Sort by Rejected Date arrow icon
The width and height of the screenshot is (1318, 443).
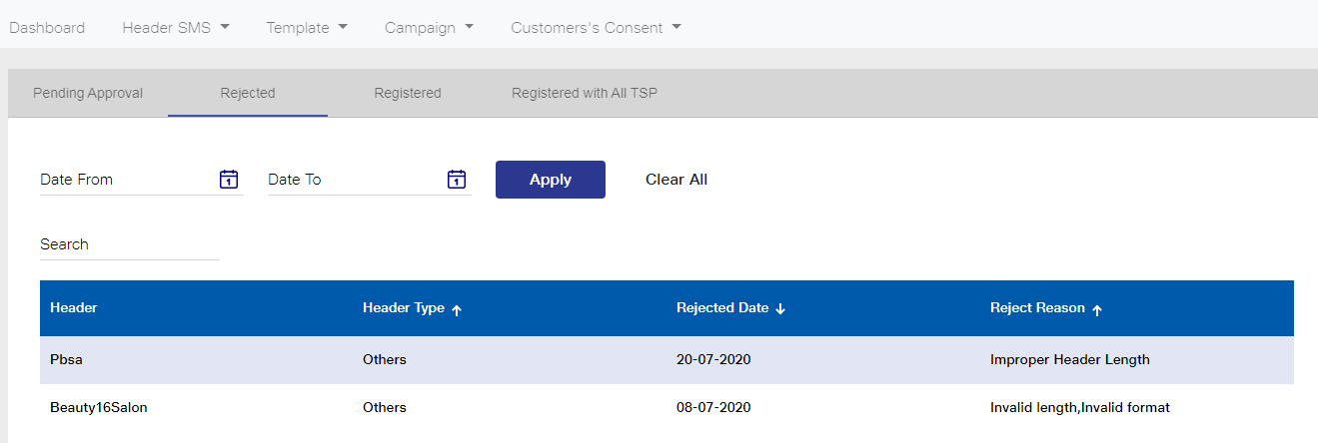pyautogui.click(x=780, y=309)
